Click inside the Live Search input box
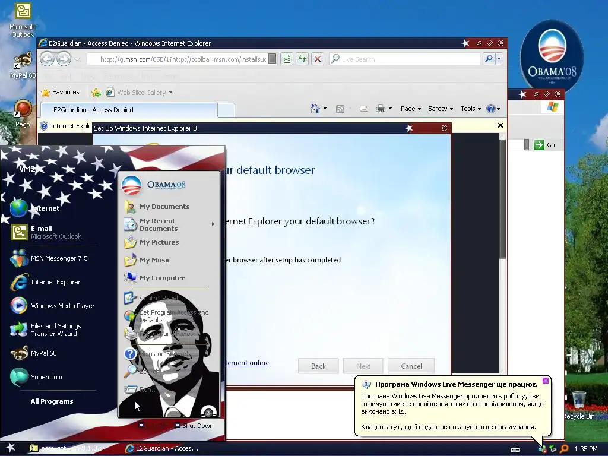This screenshot has height=456, width=608. (404, 59)
